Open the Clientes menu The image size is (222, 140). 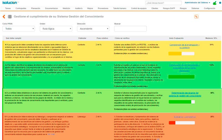point(155,8)
